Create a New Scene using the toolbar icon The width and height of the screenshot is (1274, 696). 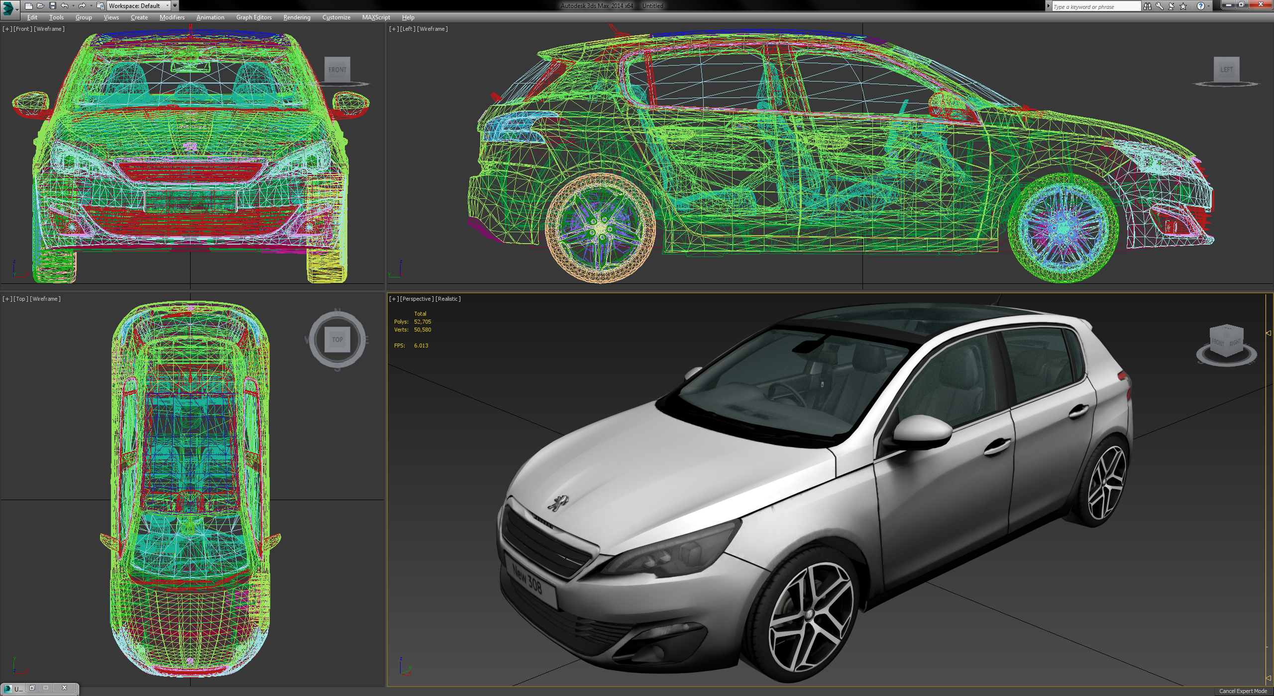point(29,6)
